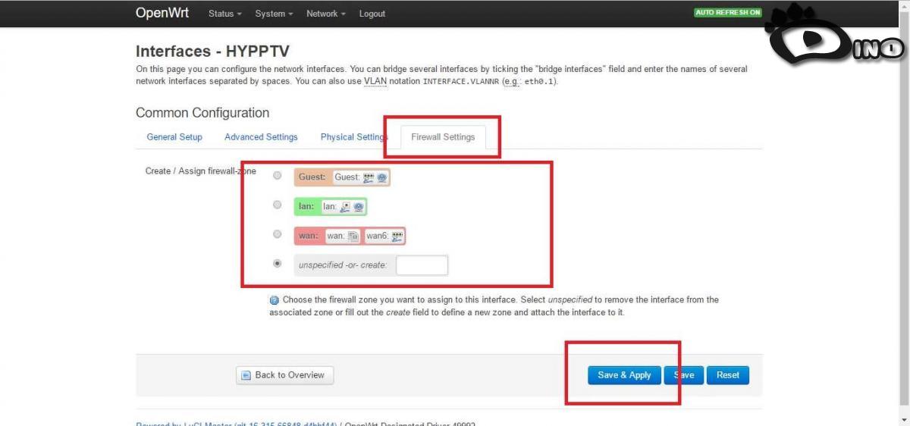Click the wan6 entry in the wan zone

point(385,236)
